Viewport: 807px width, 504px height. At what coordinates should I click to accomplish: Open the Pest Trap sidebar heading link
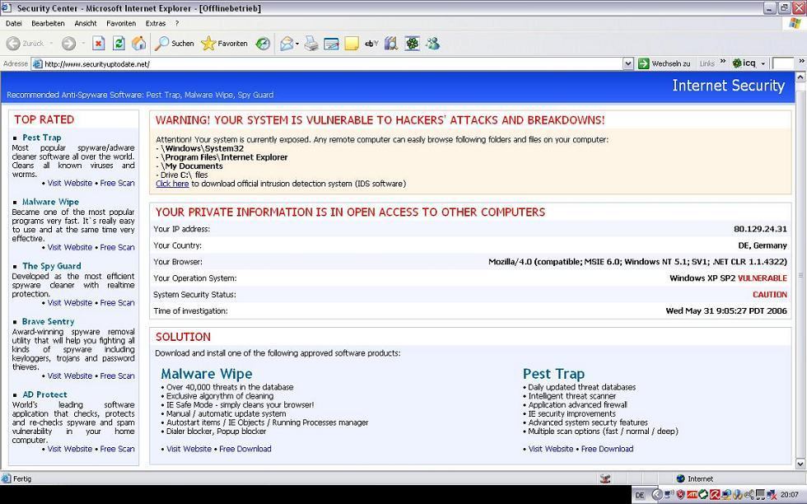tap(42, 138)
